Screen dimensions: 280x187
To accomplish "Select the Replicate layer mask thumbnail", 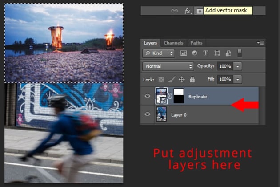I will tap(179, 96).
